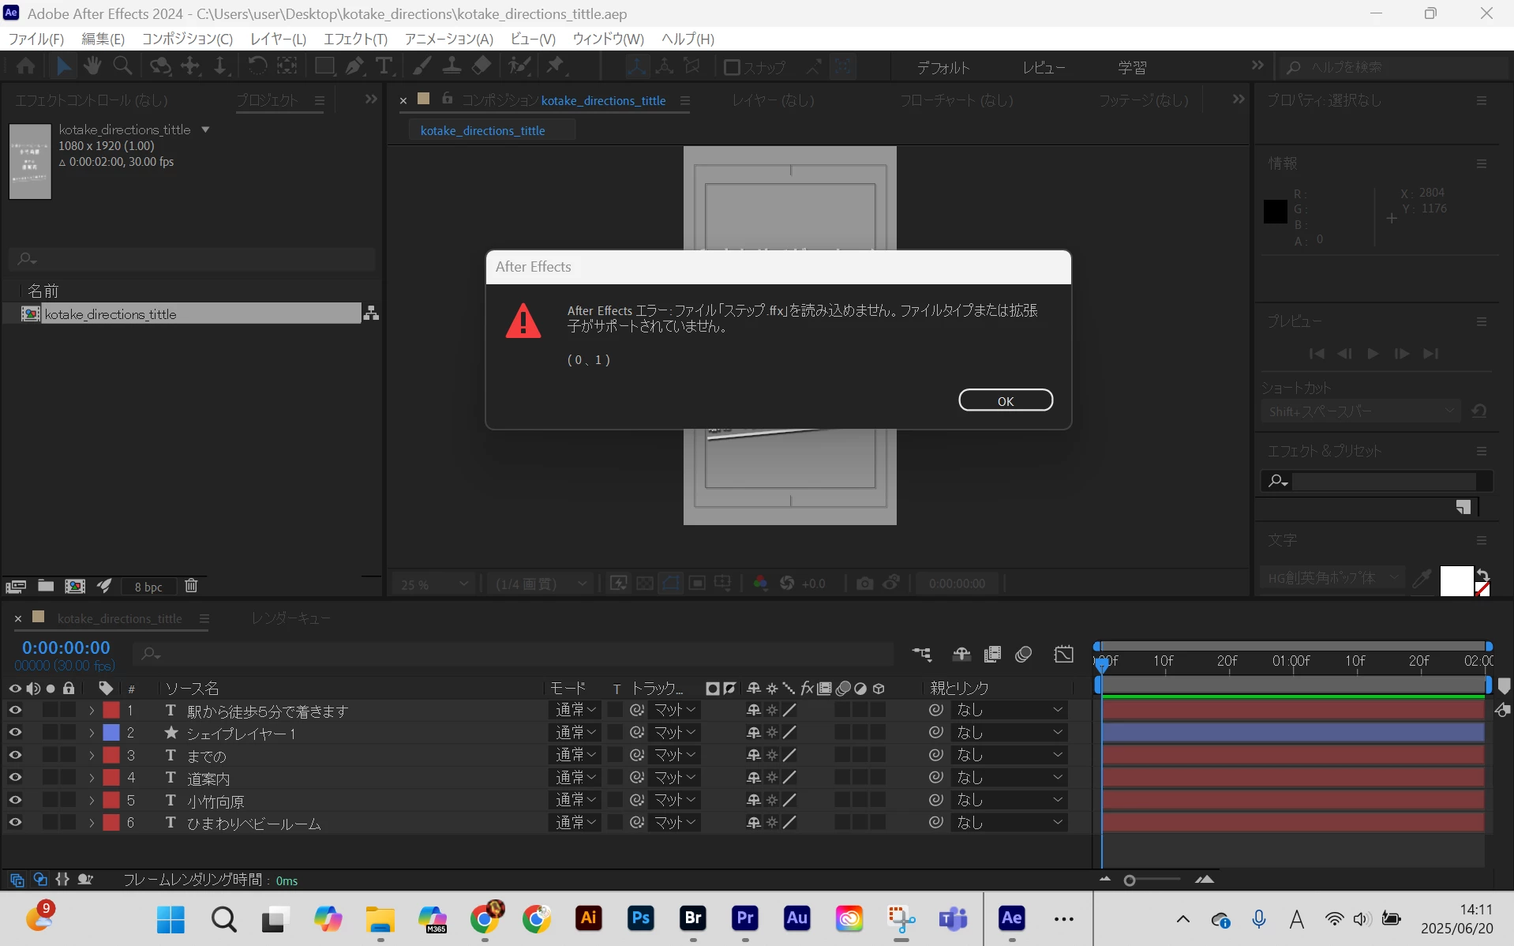This screenshot has width=1514, height=946.
Task: Select the Clone Stamp tool
Action: (452, 66)
